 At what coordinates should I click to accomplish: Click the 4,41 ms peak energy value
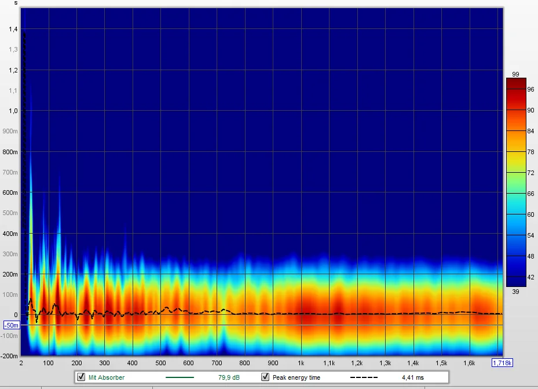click(413, 377)
